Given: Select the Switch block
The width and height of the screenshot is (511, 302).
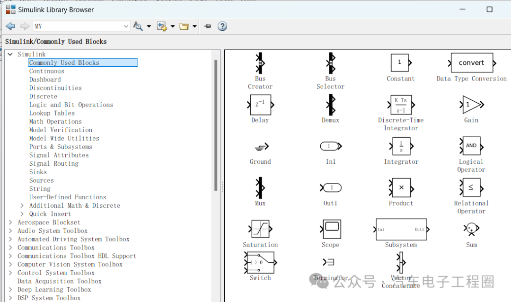Looking at the screenshot, I should click(x=260, y=263).
